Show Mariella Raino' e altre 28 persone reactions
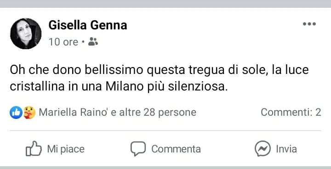This screenshot has height=169, width=331. pyautogui.click(x=118, y=113)
